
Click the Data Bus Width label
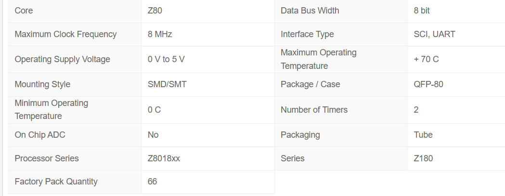310,11
